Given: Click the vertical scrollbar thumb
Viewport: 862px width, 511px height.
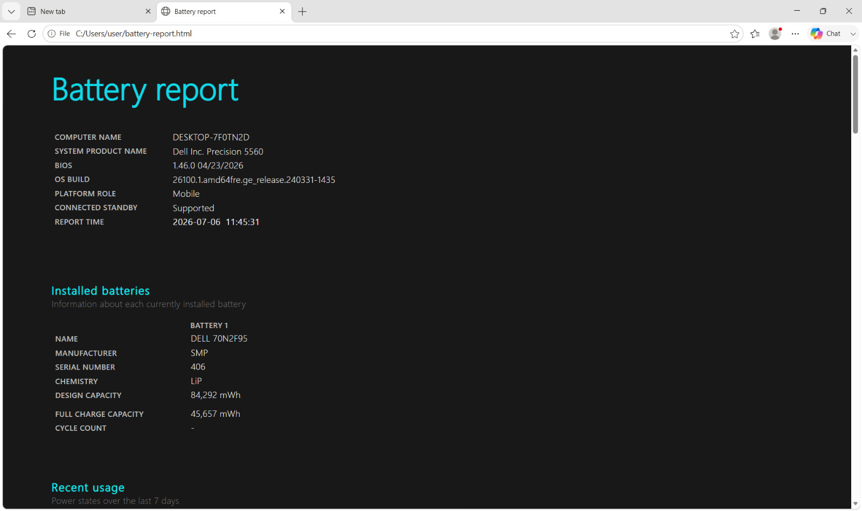Looking at the screenshot, I should [856, 94].
